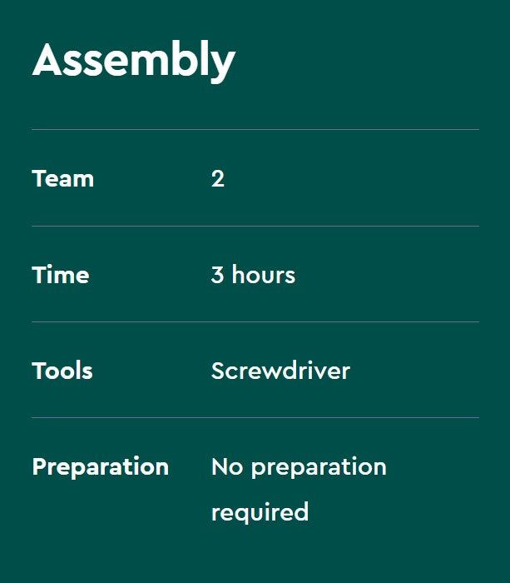
Task: Select the "Tools" row label
Action: click(x=62, y=371)
